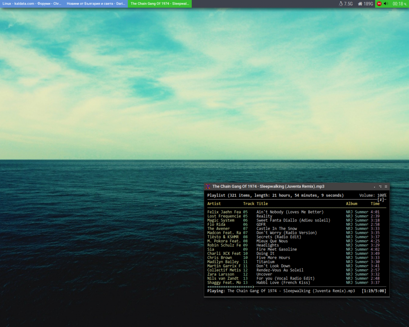The width and height of the screenshot is (409, 327).
Task: Click the 189G home disk usage value
Action: tap(369, 4)
